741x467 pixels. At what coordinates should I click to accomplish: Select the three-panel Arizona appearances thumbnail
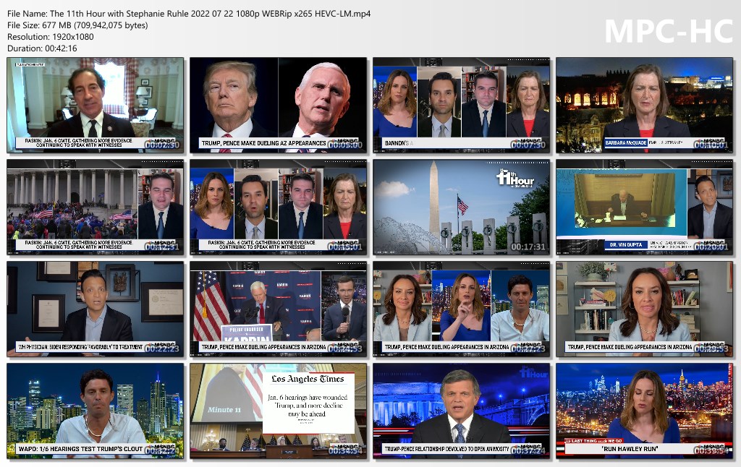point(461,309)
